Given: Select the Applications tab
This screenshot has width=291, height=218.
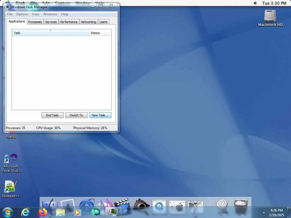Looking at the screenshot, I should click(x=17, y=21).
